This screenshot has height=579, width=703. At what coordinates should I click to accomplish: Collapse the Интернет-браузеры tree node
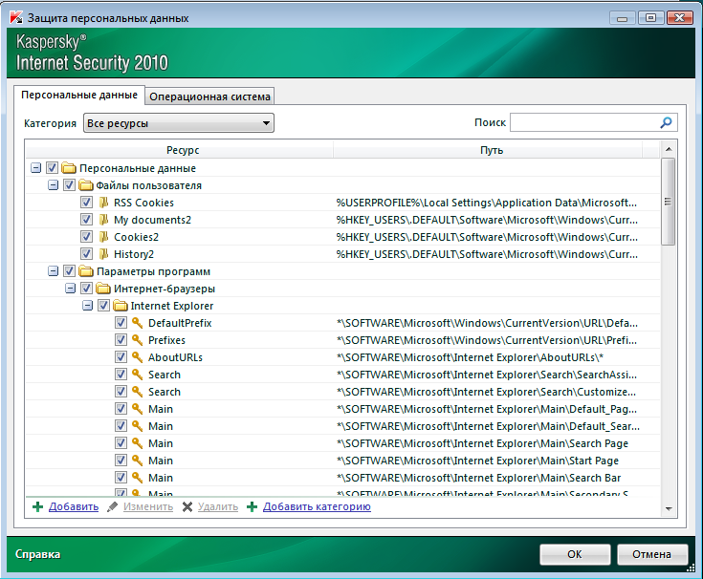pyautogui.click(x=71, y=289)
